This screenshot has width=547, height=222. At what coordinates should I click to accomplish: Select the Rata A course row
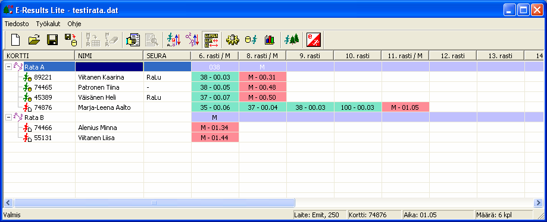(x=273, y=67)
